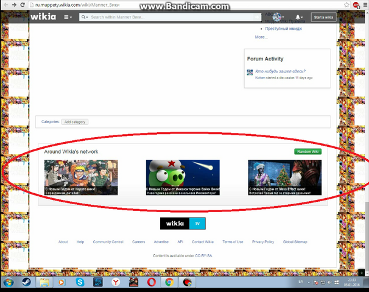Open the Преступный имидж link
The width and height of the screenshot is (369, 292).
tap(283, 29)
